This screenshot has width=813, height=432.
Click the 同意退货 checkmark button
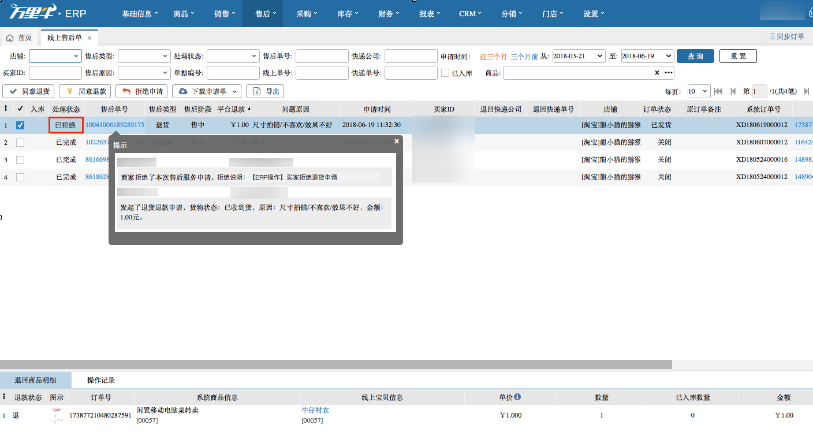(x=29, y=91)
